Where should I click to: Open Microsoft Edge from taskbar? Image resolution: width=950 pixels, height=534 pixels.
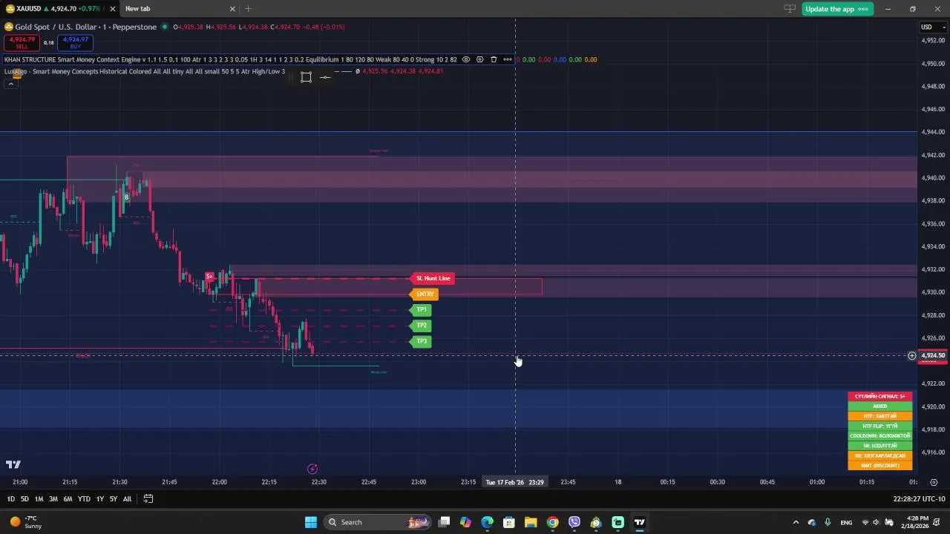point(487,522)
